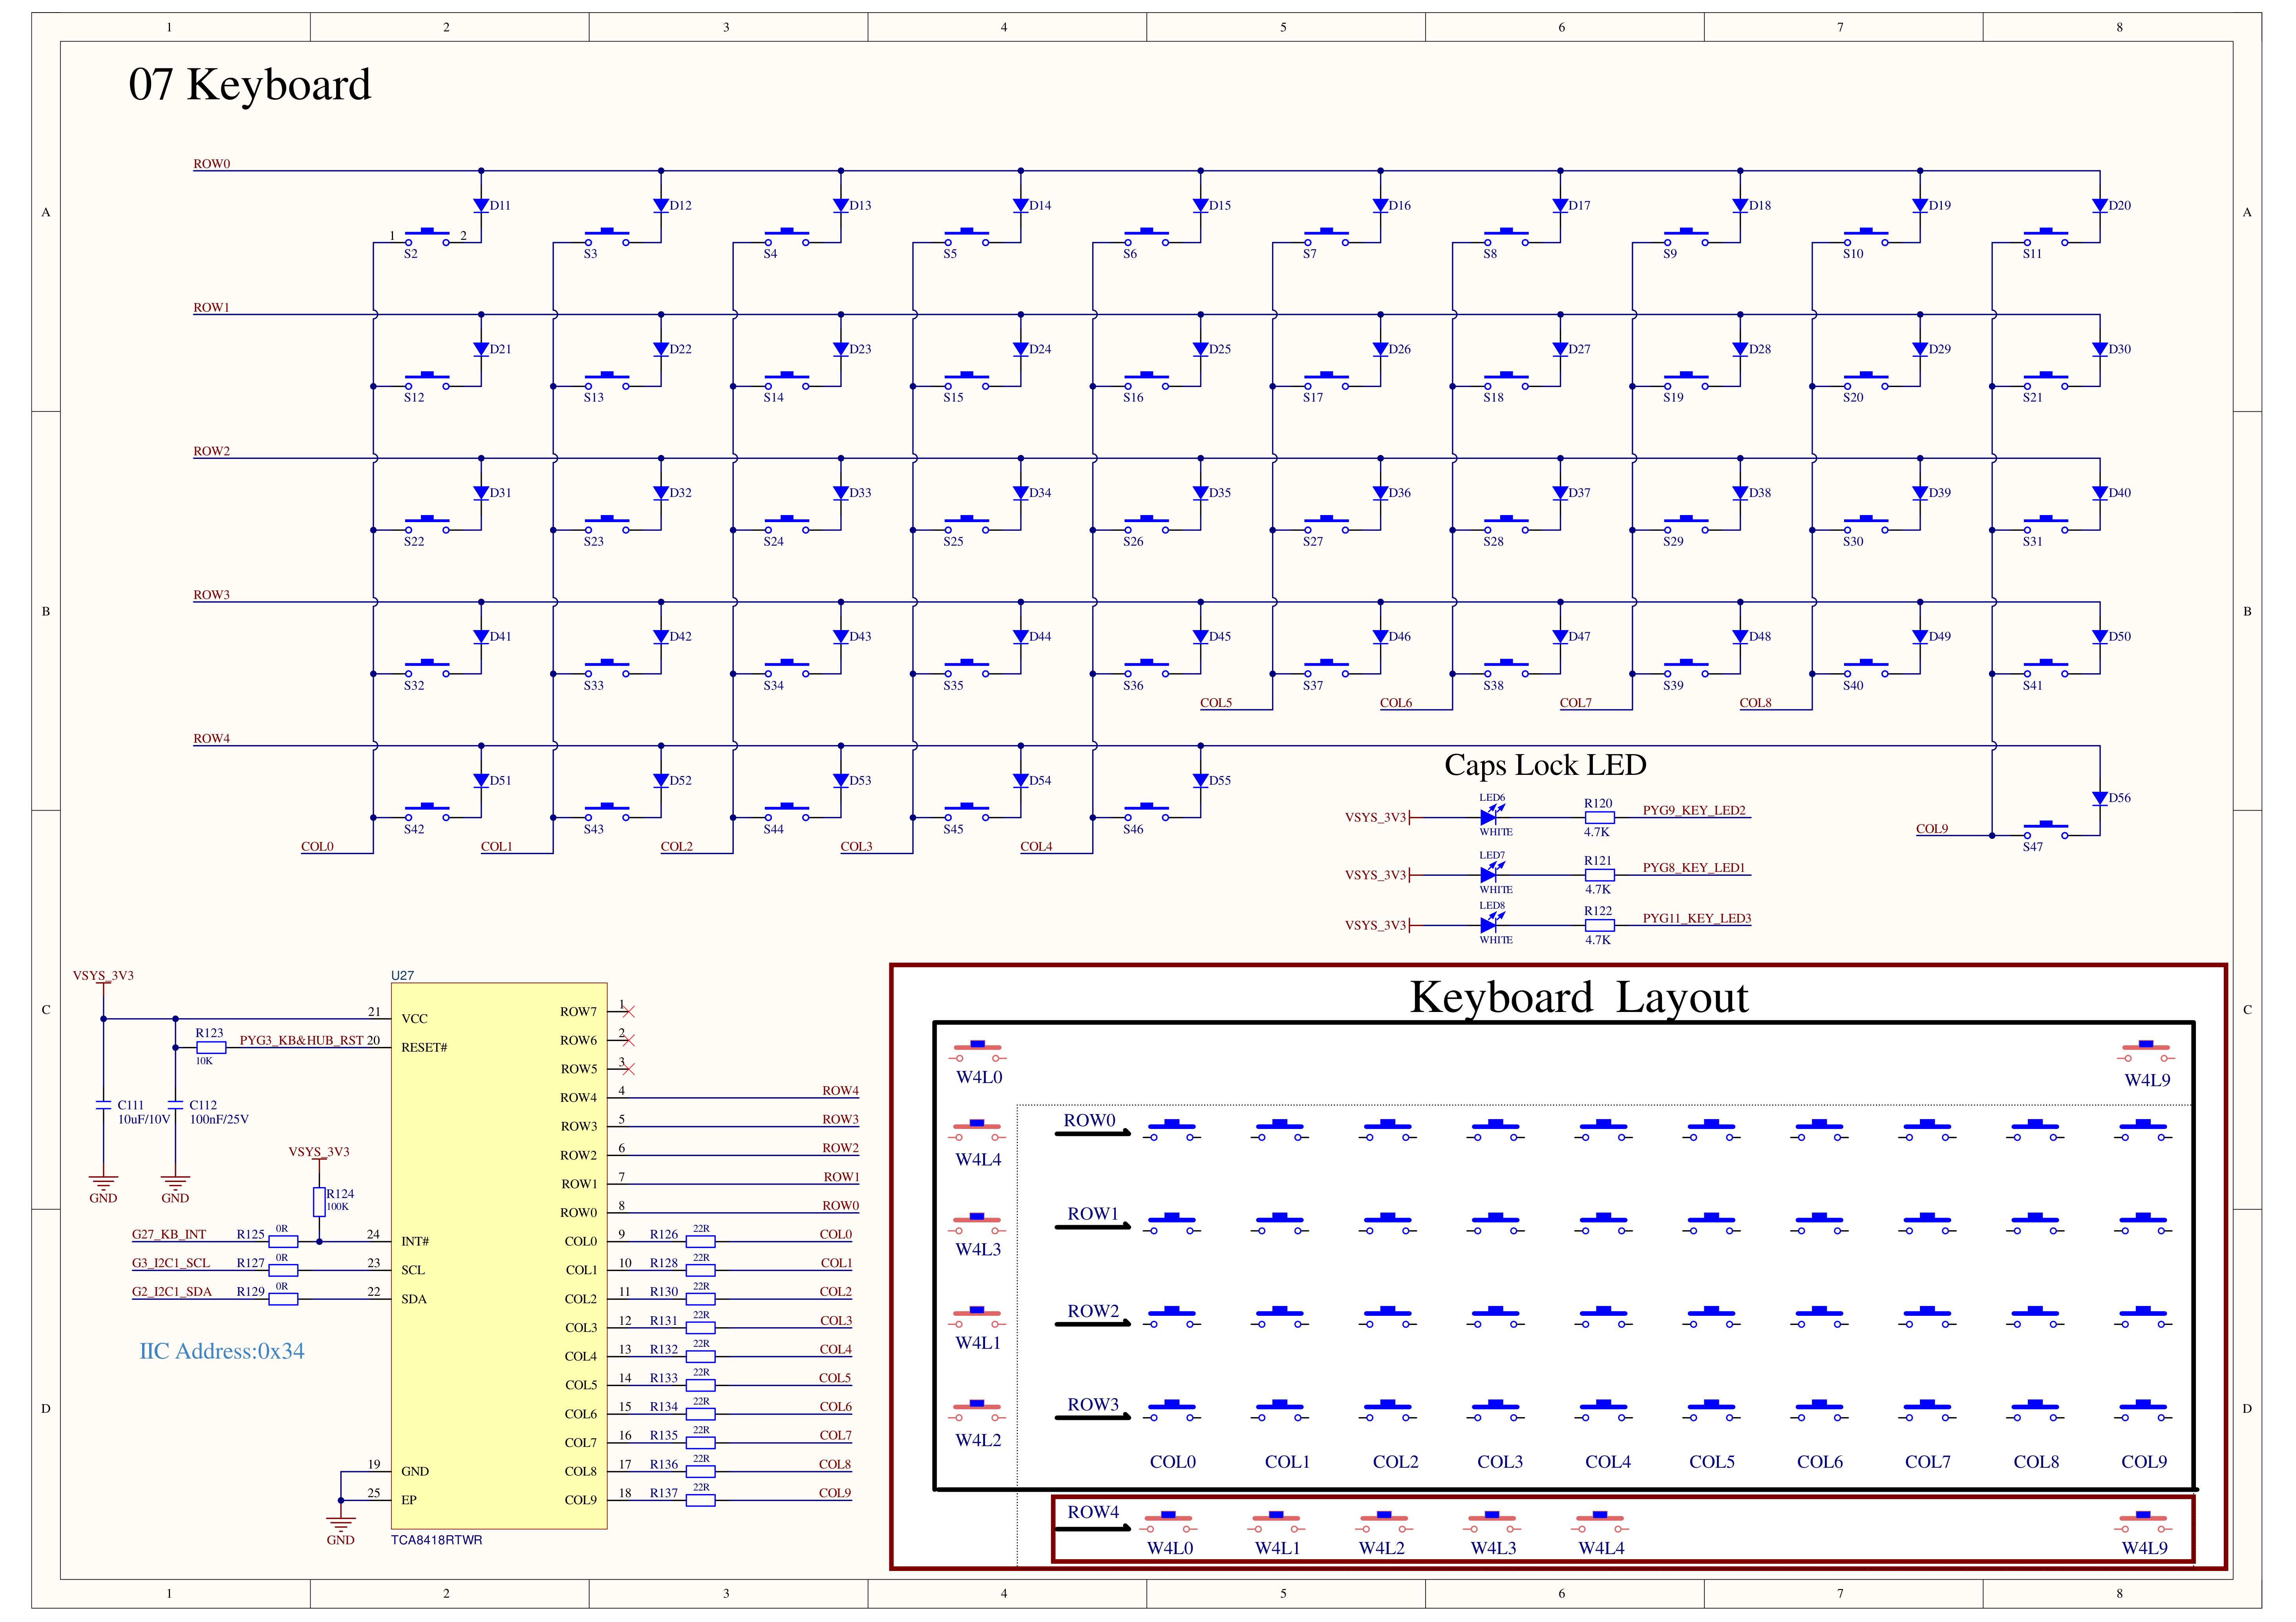Click the IIC Address:0x34 text note
The height and width of the screenshot is (1622, 2296).
[222, 1351]
